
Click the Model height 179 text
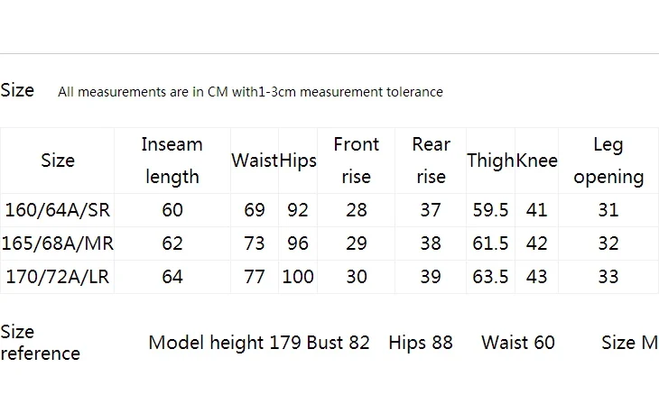click(x=225, y=343)
